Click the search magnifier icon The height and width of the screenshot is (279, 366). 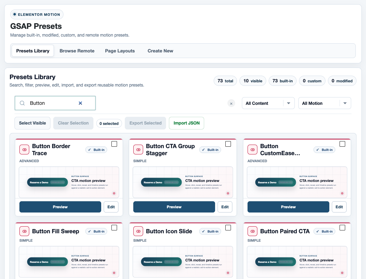pos(22,103)
